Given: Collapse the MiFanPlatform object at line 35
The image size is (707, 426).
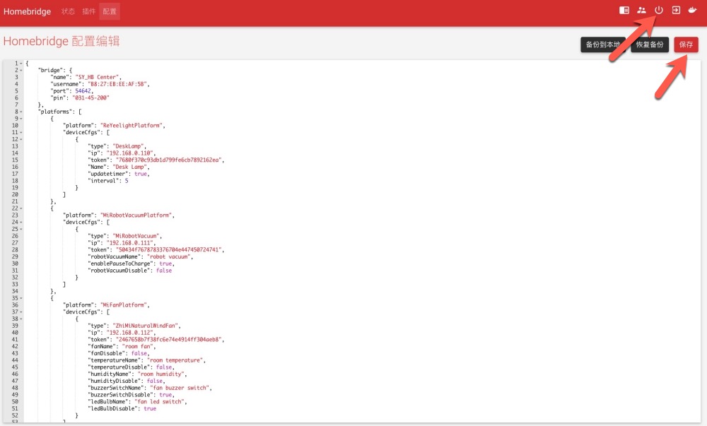Looking at the screenshot, I should 21,298.
